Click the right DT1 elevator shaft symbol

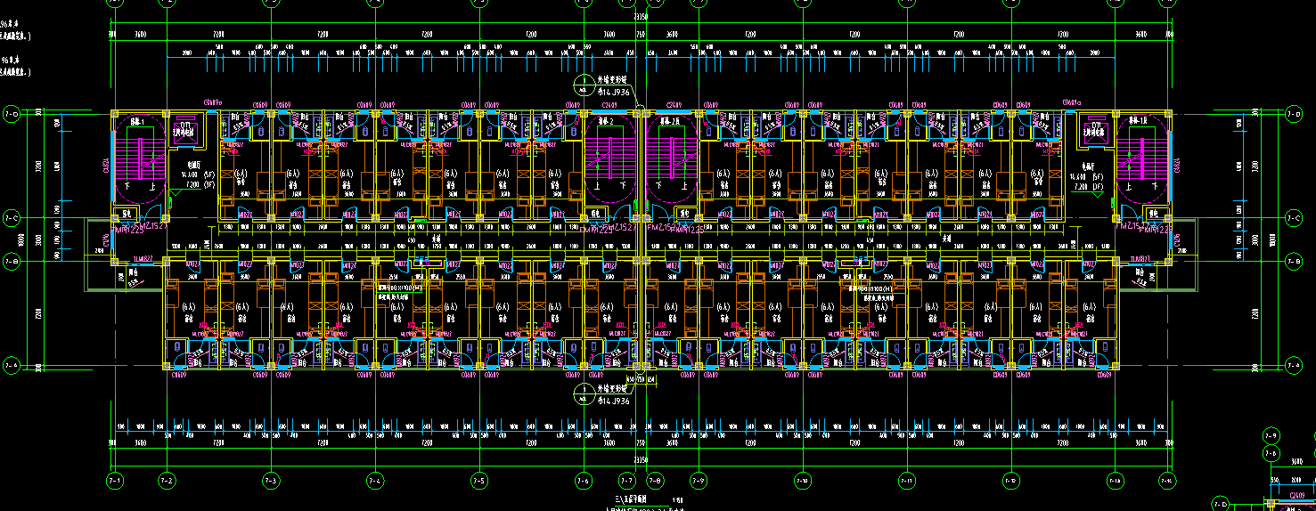point(1094,126)
